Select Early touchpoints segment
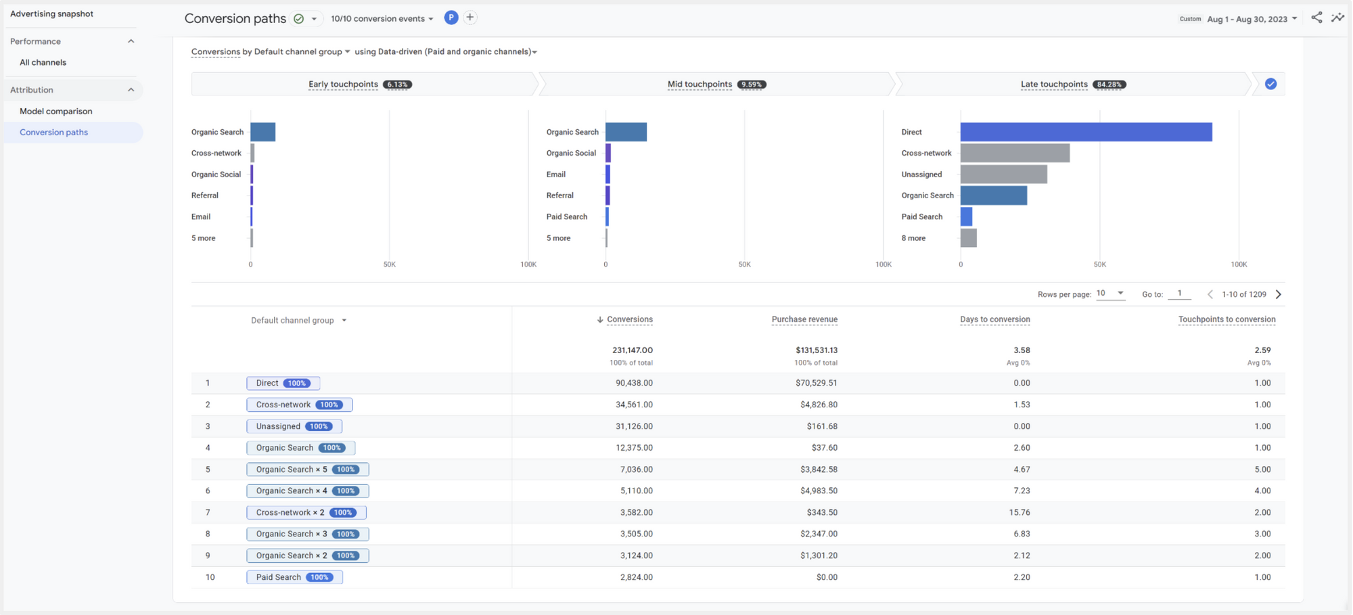1353x615 pixels. [361, 84]
